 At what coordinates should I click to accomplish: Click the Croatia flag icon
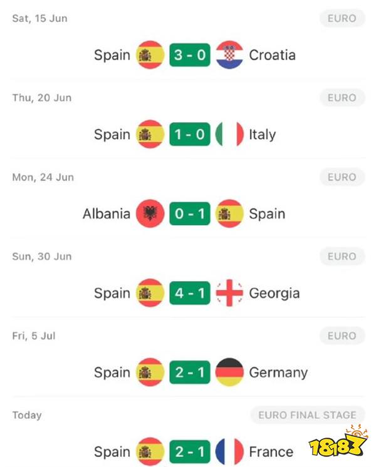pos(229,55)
